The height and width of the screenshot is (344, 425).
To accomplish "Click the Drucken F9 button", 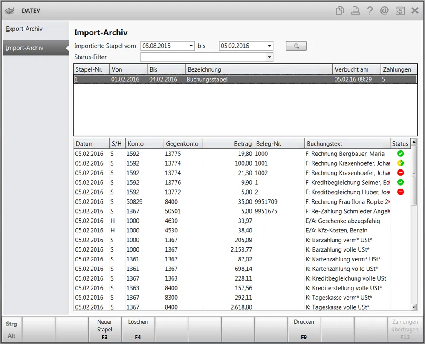I will tap(304, 329).
